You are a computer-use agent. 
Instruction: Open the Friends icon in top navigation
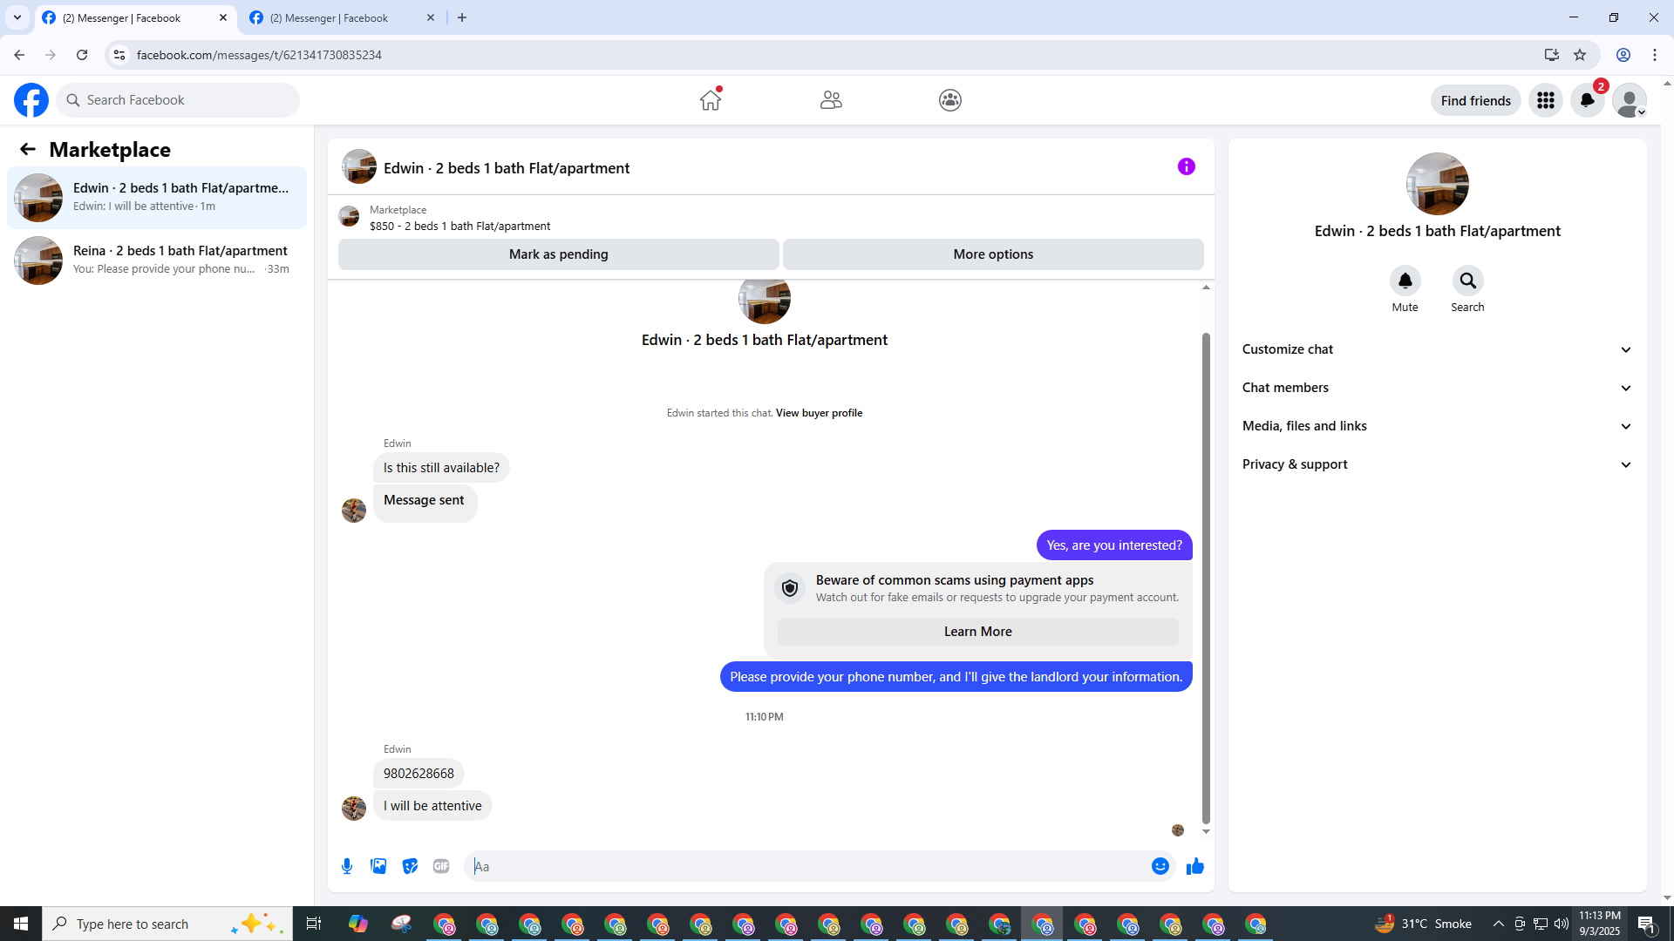(x=831, y=100)
